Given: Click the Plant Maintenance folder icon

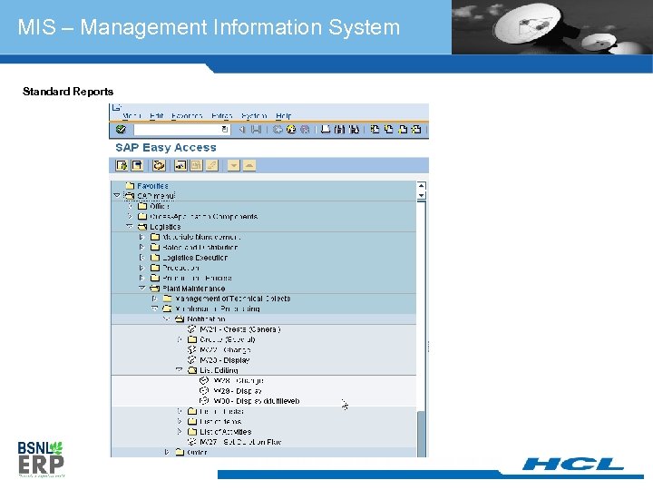Looking at the screenshot, I should point(155,288).
